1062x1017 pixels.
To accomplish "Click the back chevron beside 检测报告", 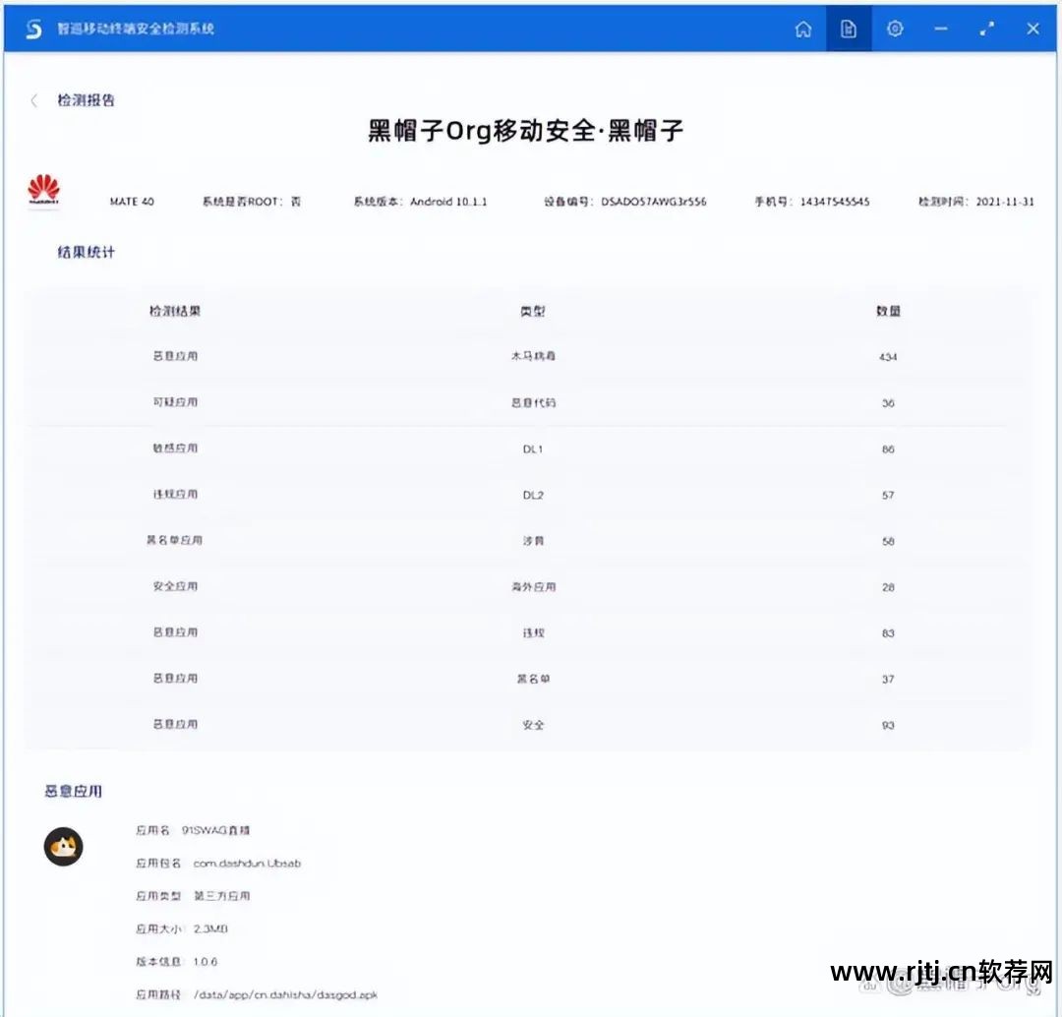I will [x=34, y=100].
